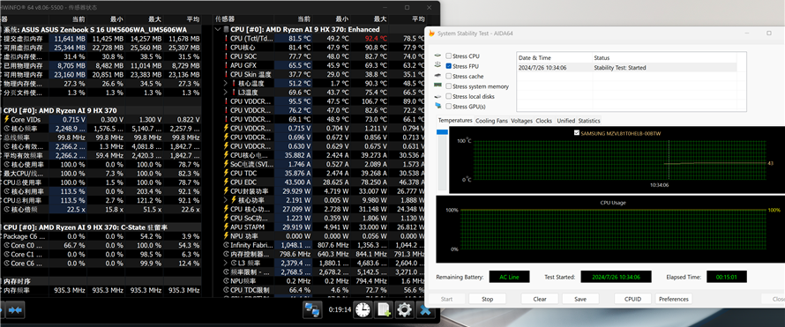
Task: Click the monitor icon beside Stress GPU(s)
Action: [438, 106]
